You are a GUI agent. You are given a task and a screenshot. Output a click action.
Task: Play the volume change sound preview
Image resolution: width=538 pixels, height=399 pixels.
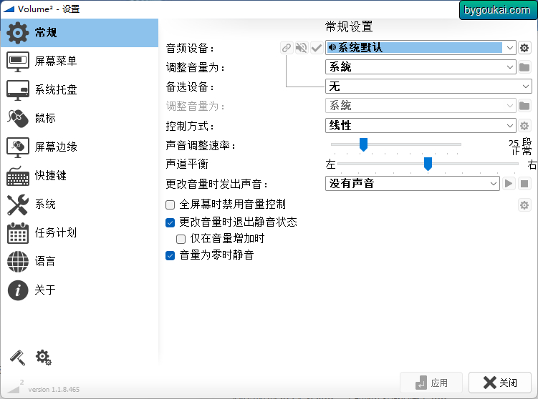(x=509, y=184)
